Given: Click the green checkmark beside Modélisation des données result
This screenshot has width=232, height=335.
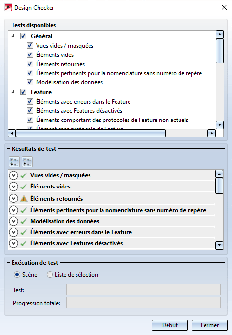Looking at the screenshot, I should [x=24, y=221].
